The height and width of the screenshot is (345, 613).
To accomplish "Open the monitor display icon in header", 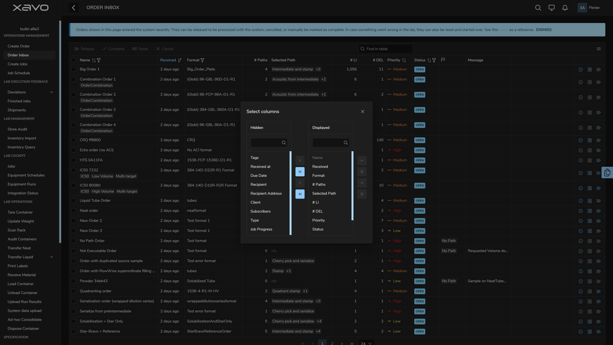I will (551, 8).
